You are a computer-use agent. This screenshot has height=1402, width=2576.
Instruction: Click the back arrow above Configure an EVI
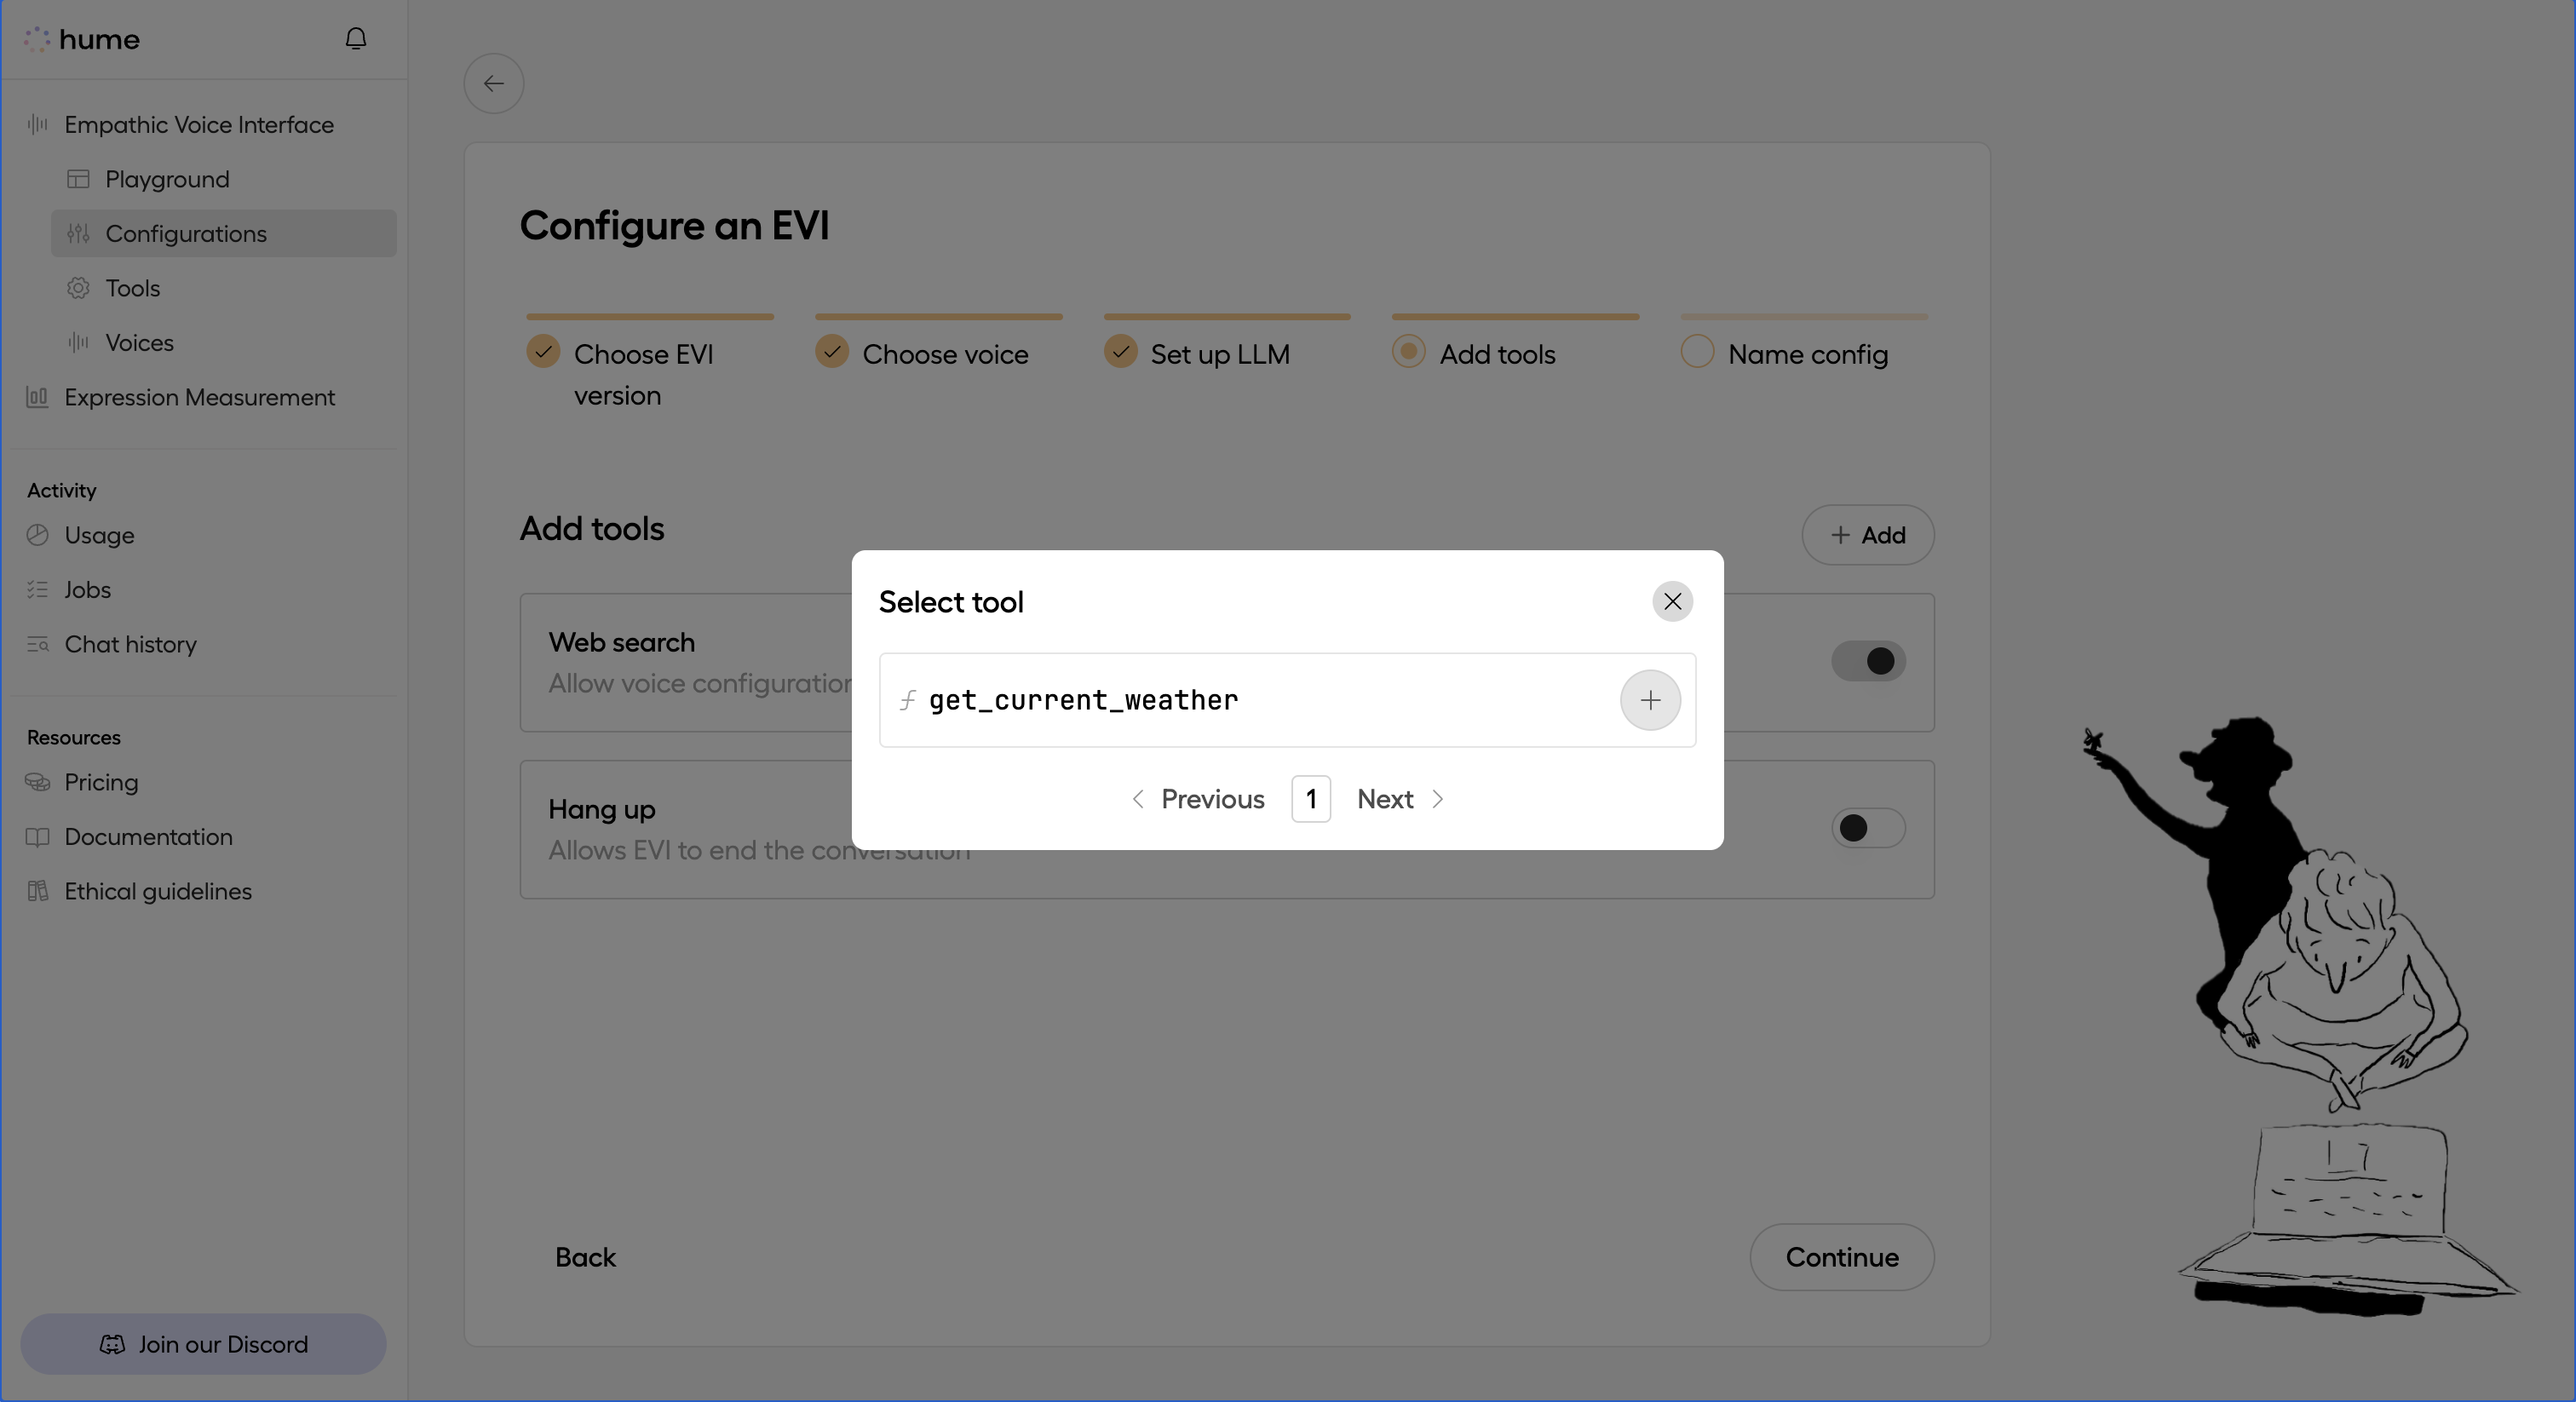(x=493, y=83)
